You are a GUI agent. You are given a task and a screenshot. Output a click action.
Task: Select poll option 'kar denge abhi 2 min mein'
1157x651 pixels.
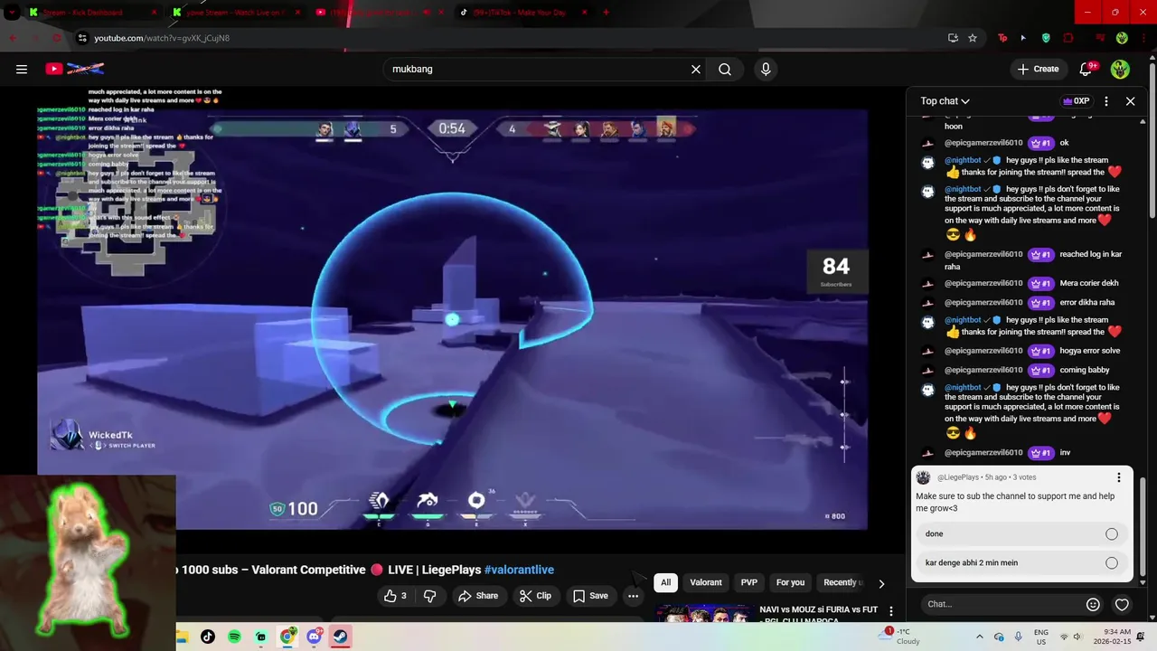(x=1024, y=562)
